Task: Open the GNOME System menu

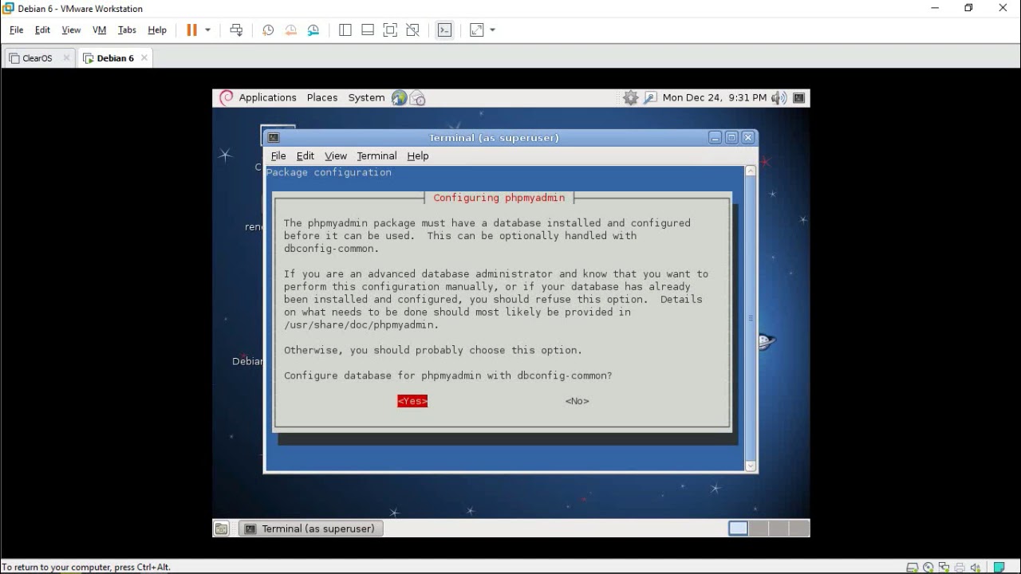Action: [366, 97]
